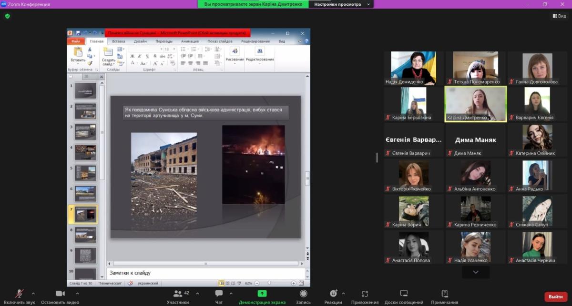The width and height of the screenshot is (572, 306).
Task: Click the green encryption shield icon
Action: pos(7,16)
